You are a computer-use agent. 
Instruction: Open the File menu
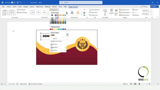3,7
